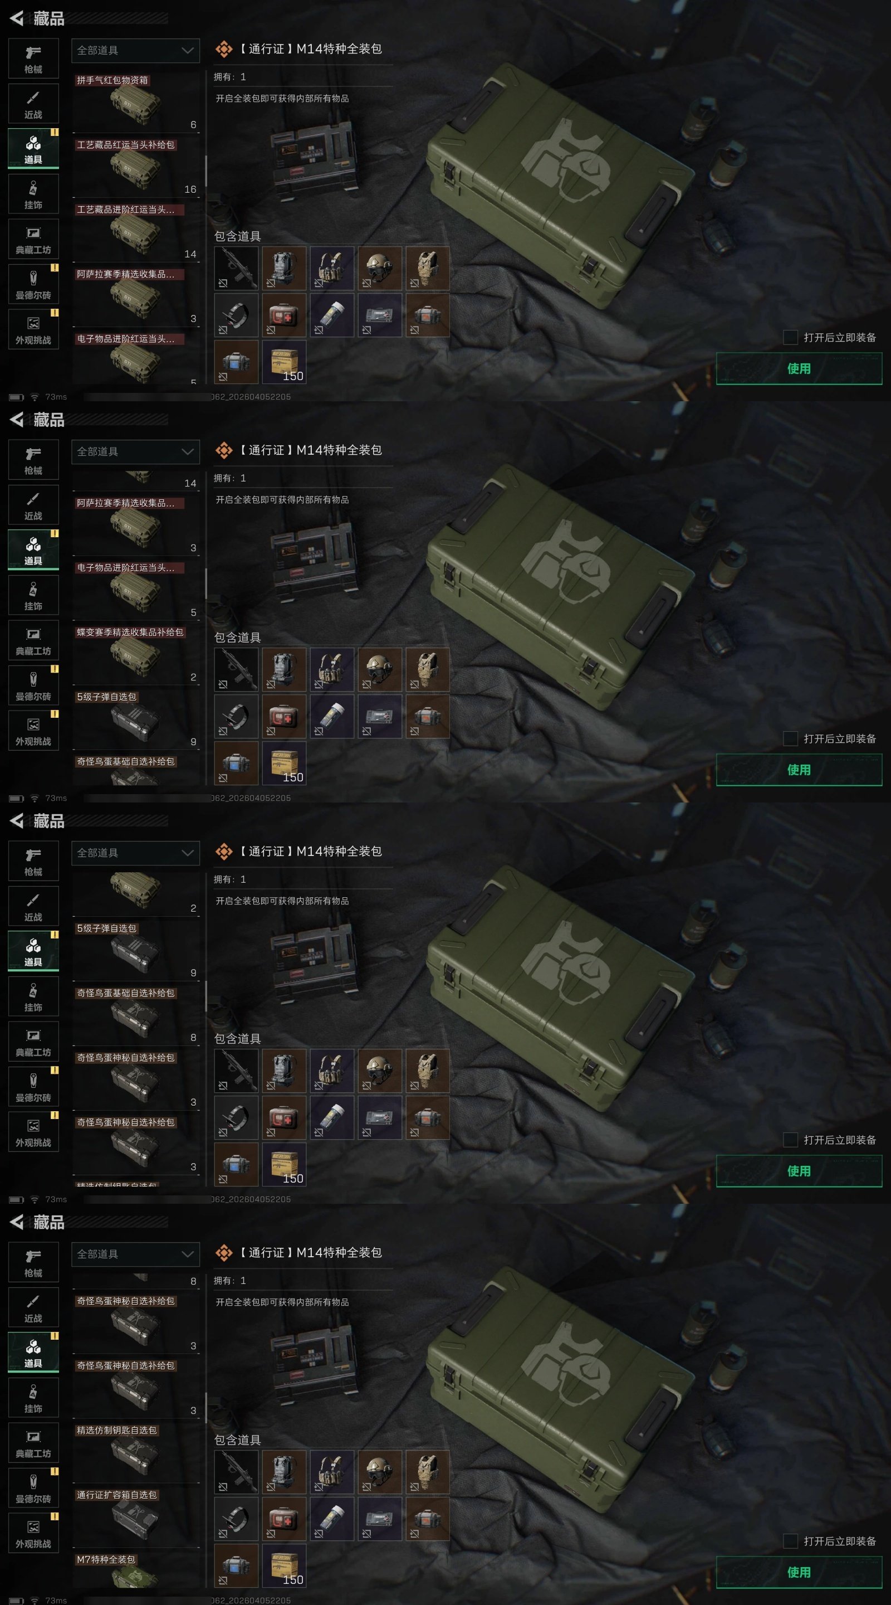Viewport: 891px width, 1605px height.
Task: Open the 蝶变赛季精选收集品补给包 item
Action: tap(136, 655)
